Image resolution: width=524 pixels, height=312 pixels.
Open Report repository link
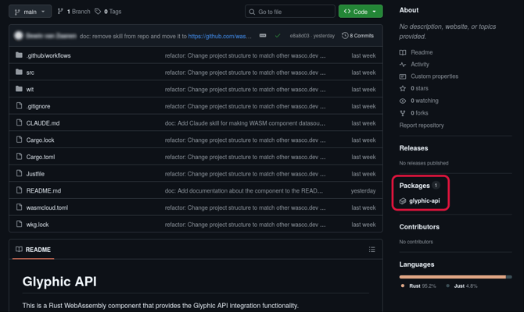click(x=422, y=126)
